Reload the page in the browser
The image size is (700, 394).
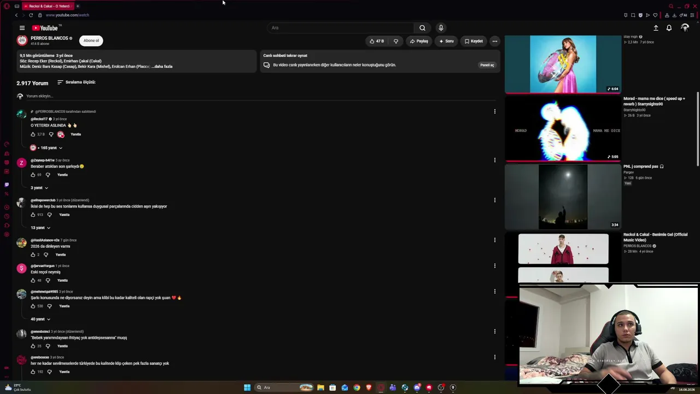point(31,15)
